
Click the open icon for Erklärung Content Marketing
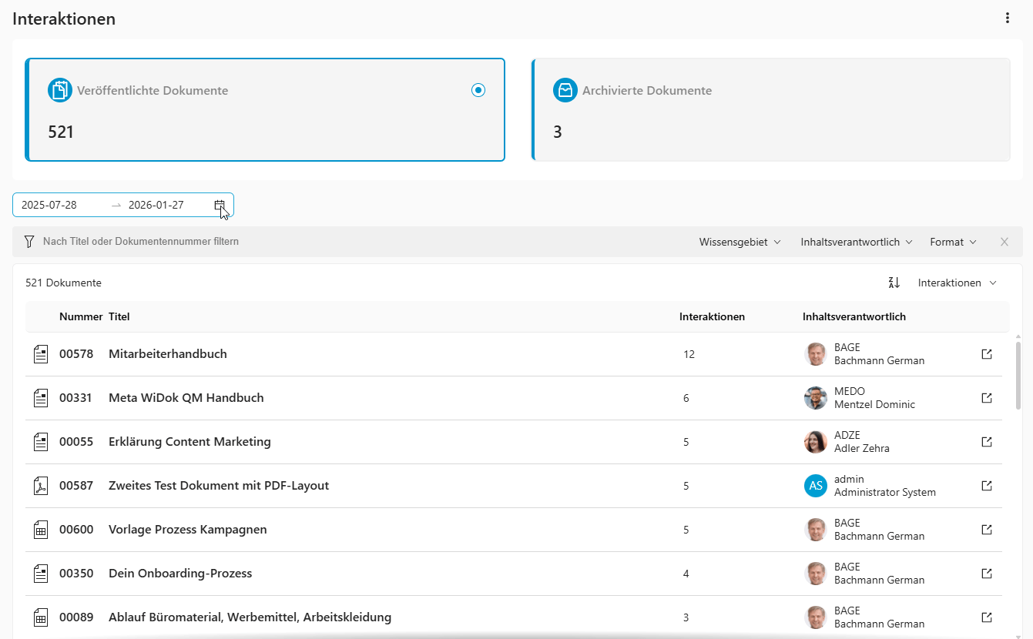click(987, 442)
